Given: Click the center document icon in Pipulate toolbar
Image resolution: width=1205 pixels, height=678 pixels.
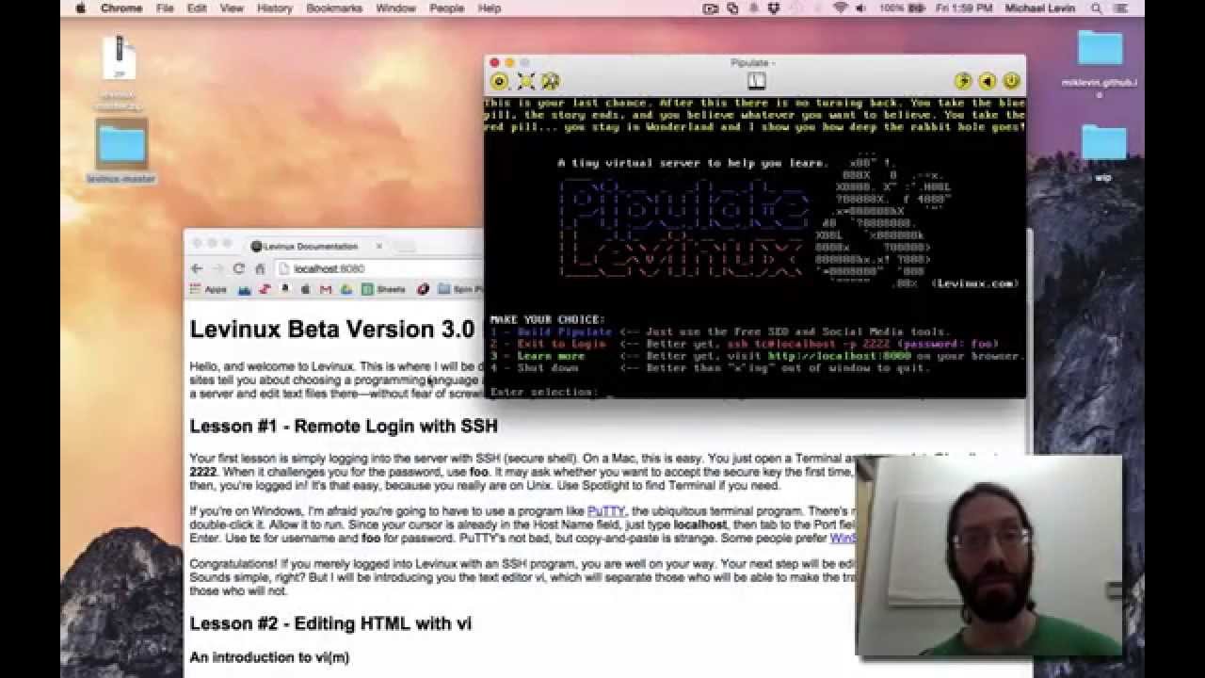Looking at the screenshot, I should click(x=757, y=82).
